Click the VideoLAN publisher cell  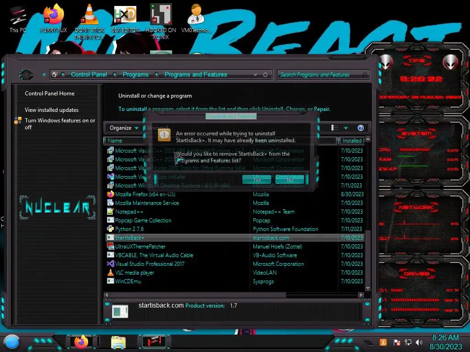tap(264, 273)
